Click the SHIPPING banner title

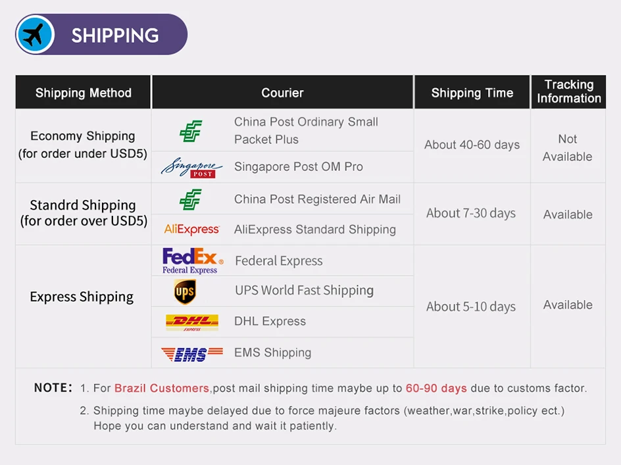(115, 36)
